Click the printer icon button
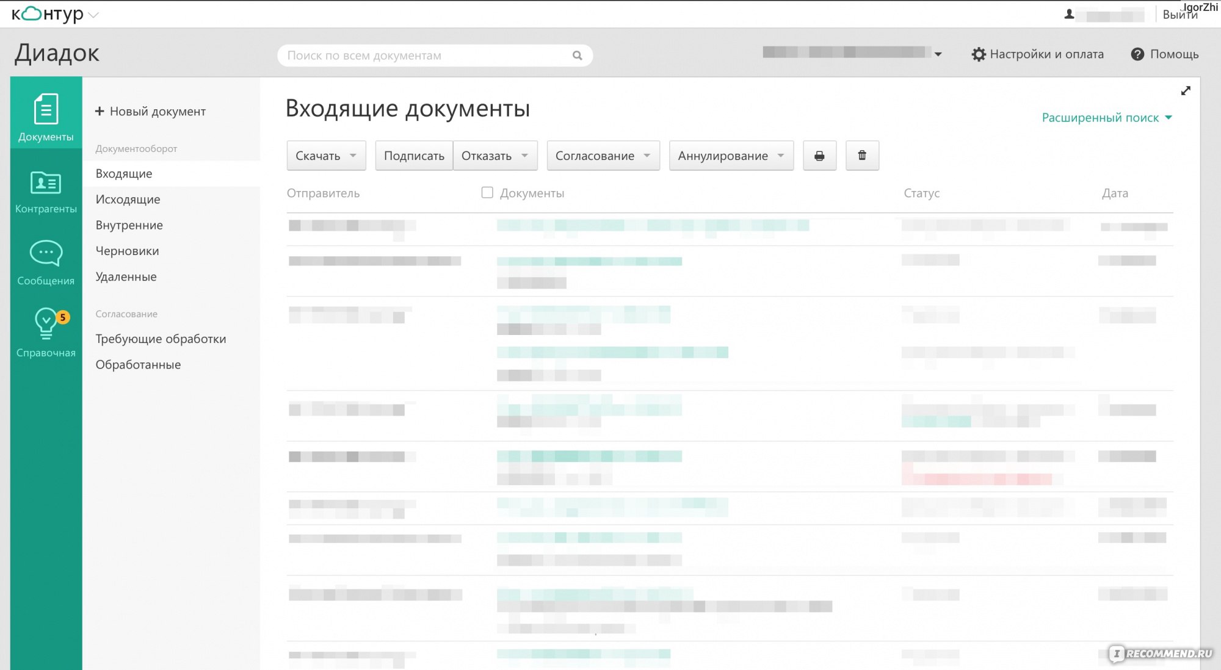1221x670 pixels. pyautogui.click(x=819, y=156)
